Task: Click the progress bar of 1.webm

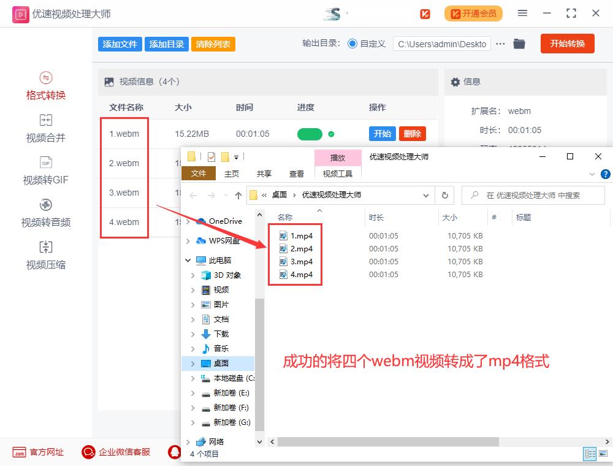Action: click(x=310, y=134)
